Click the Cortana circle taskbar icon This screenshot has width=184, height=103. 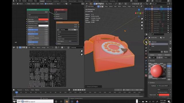(x=56, y=102)
